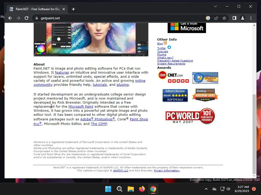Open the notifications badge

254,189
